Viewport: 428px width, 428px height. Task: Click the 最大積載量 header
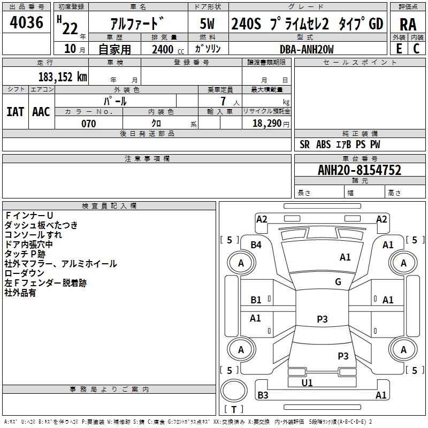[x=266, y=89]
